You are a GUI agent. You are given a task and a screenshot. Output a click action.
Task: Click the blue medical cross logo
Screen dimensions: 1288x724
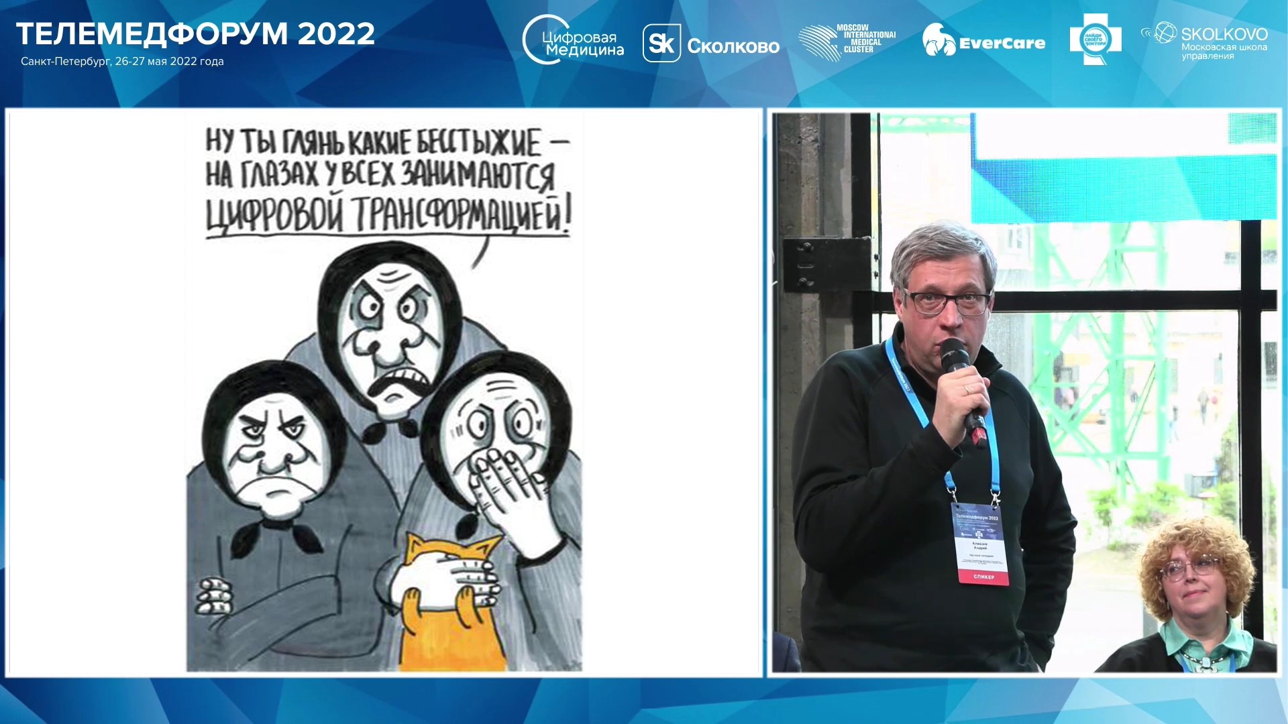[1095, 40]
